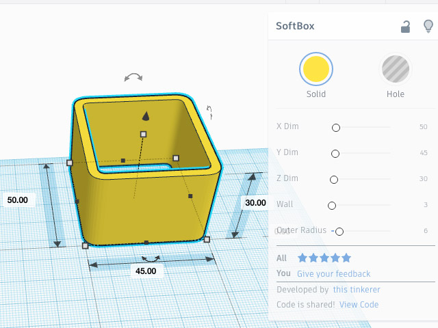Image resolution: width=438 pixels, height=328 pixels.
Task: Toggle the lightbulb visibility icon
Action: tap(428, 27)
